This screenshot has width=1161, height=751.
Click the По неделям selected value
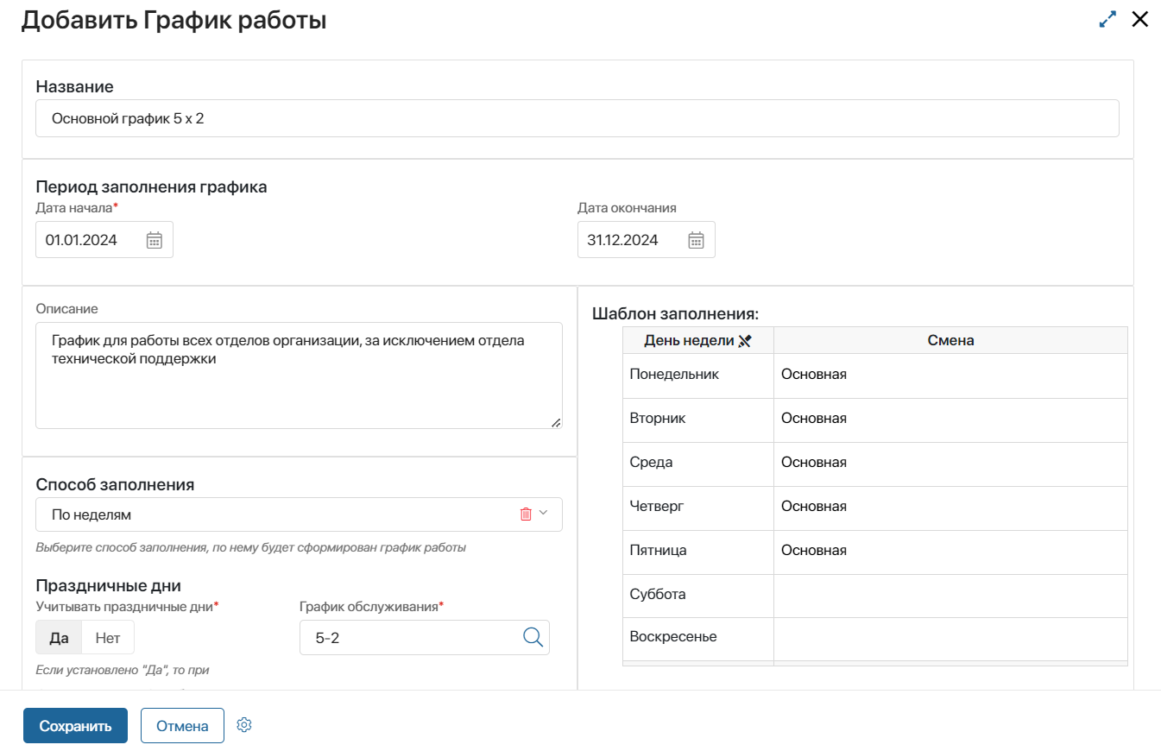click(x=91, y=514)
